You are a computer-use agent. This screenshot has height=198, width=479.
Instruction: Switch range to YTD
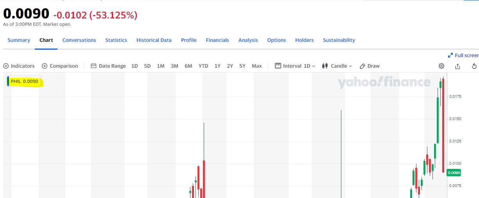[x=203, y=66]
